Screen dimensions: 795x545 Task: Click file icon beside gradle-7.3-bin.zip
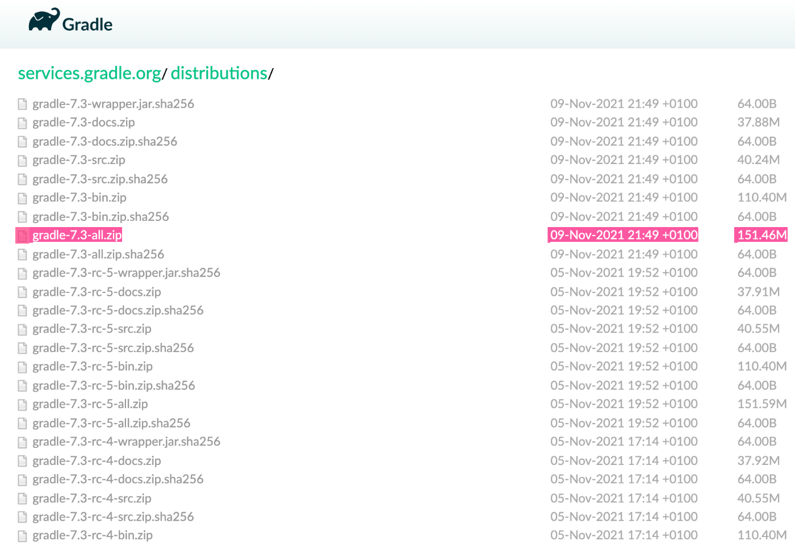(22, 198)
